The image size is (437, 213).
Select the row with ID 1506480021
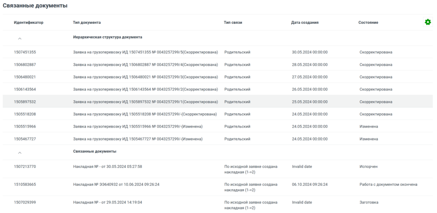(x=25, y=77)
